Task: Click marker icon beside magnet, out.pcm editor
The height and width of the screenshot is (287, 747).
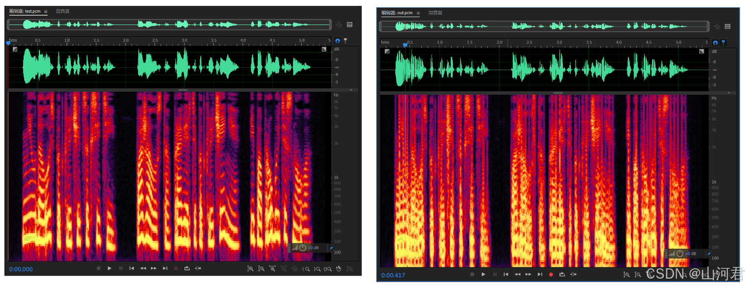Action: (723, 43)
